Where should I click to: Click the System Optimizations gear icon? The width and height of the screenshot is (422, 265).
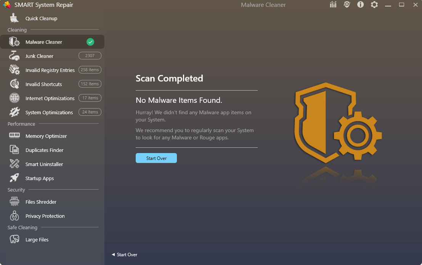pos(14,112)
